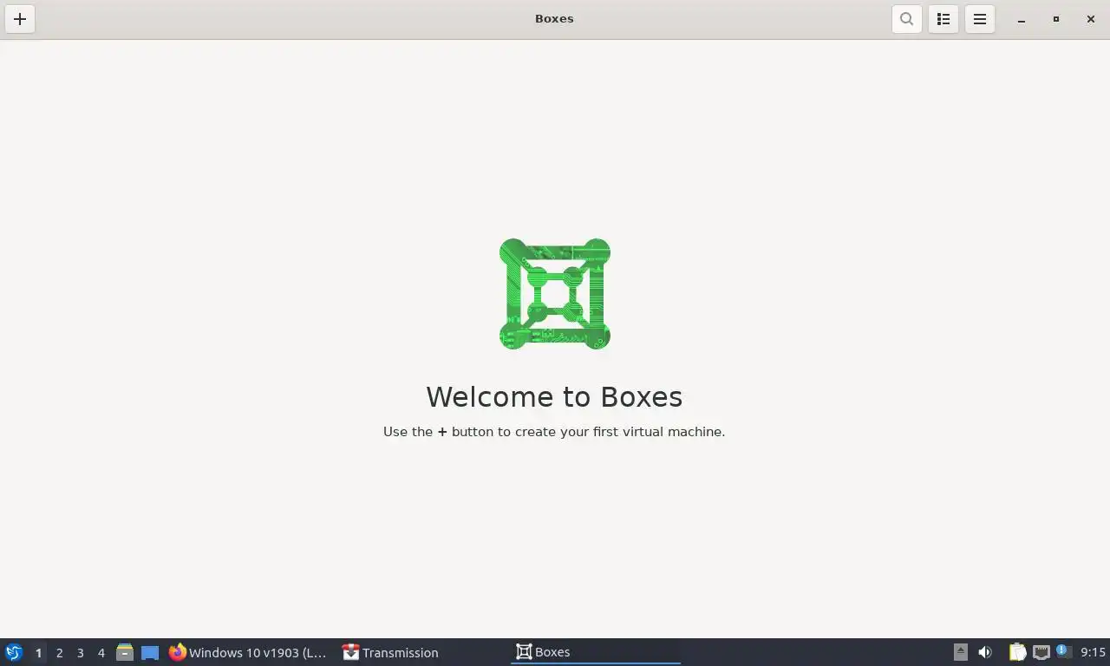Open the volume control tray icon
Image resolution: width=1110 pixels, height=666 pixels.
985,652
